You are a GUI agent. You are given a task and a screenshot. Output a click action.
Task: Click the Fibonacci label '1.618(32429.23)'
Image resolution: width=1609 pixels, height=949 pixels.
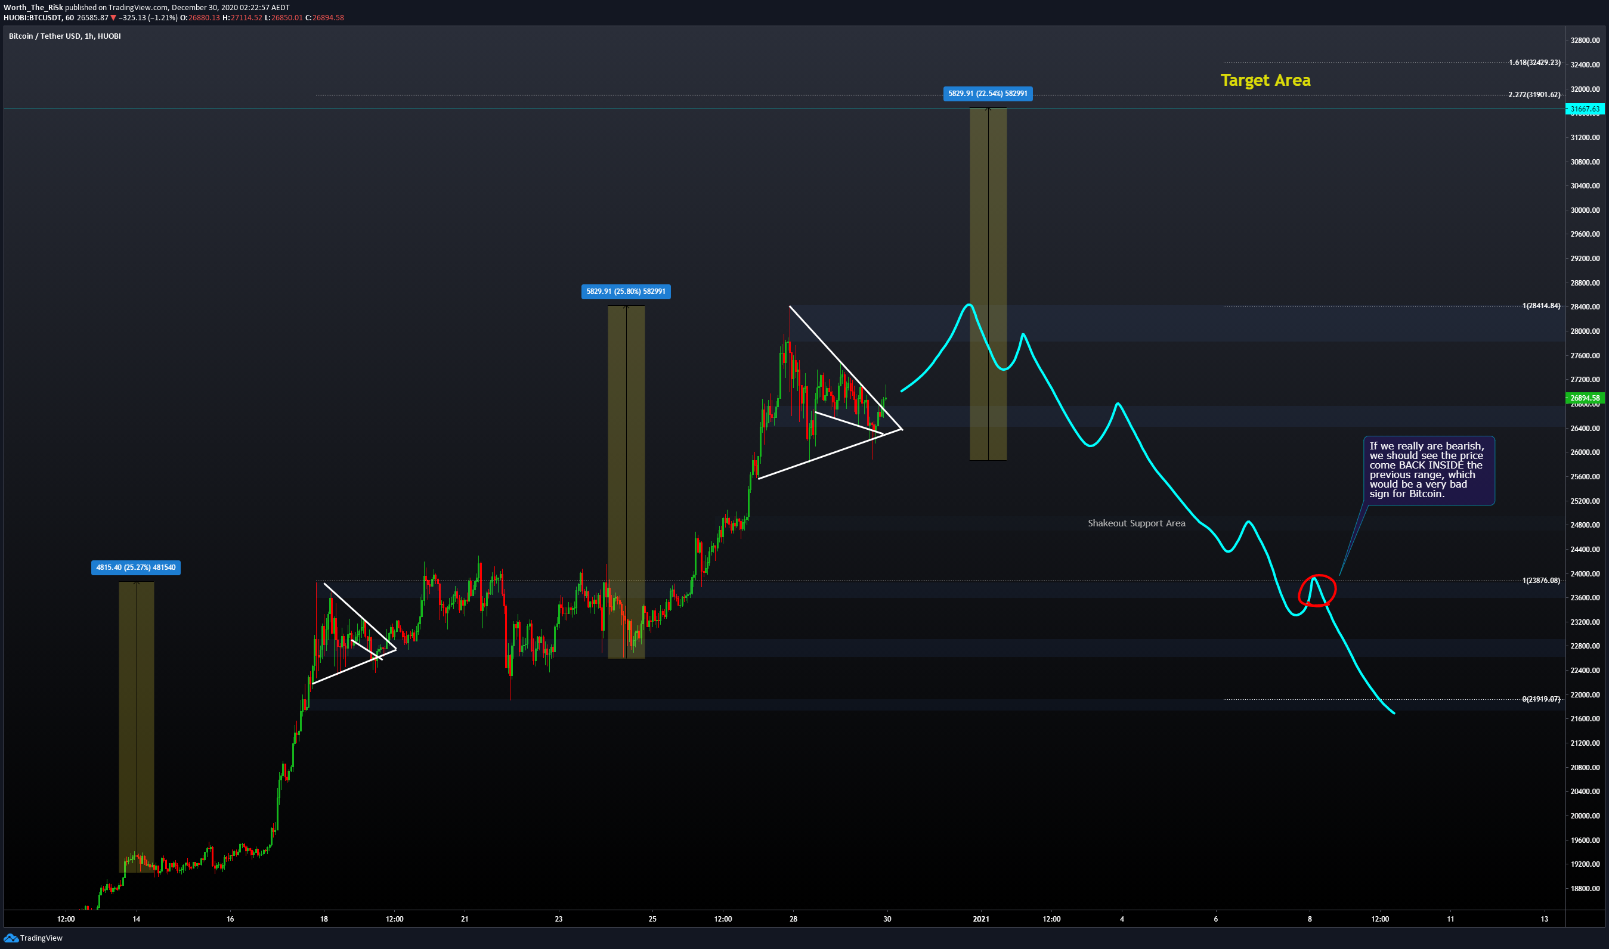coord(1534,63)
